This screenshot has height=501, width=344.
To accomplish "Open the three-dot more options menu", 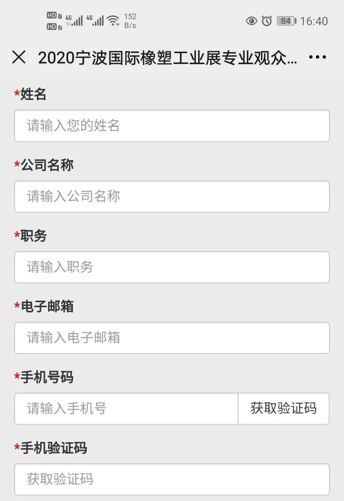I will (x=317, y=58).
